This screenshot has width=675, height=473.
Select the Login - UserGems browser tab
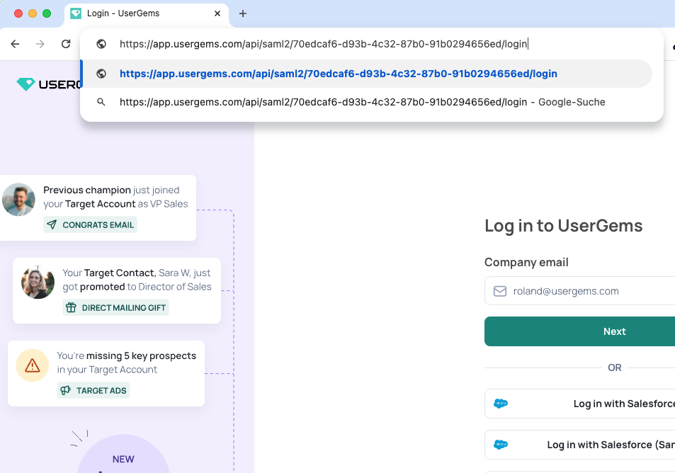point(147,13)
